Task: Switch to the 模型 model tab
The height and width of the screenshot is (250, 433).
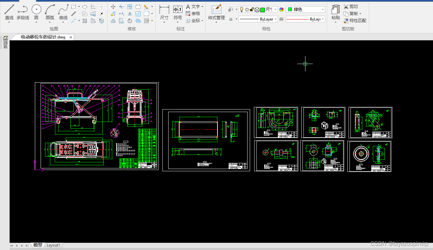Action: [x=37, y=245]
